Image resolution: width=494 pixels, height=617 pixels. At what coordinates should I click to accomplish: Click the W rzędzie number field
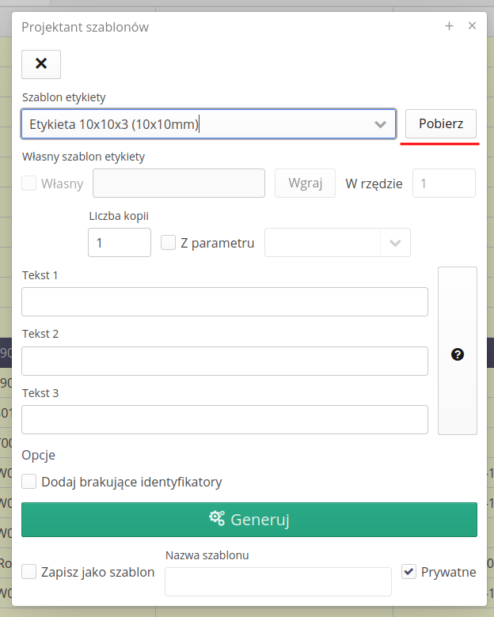[443, 184]
